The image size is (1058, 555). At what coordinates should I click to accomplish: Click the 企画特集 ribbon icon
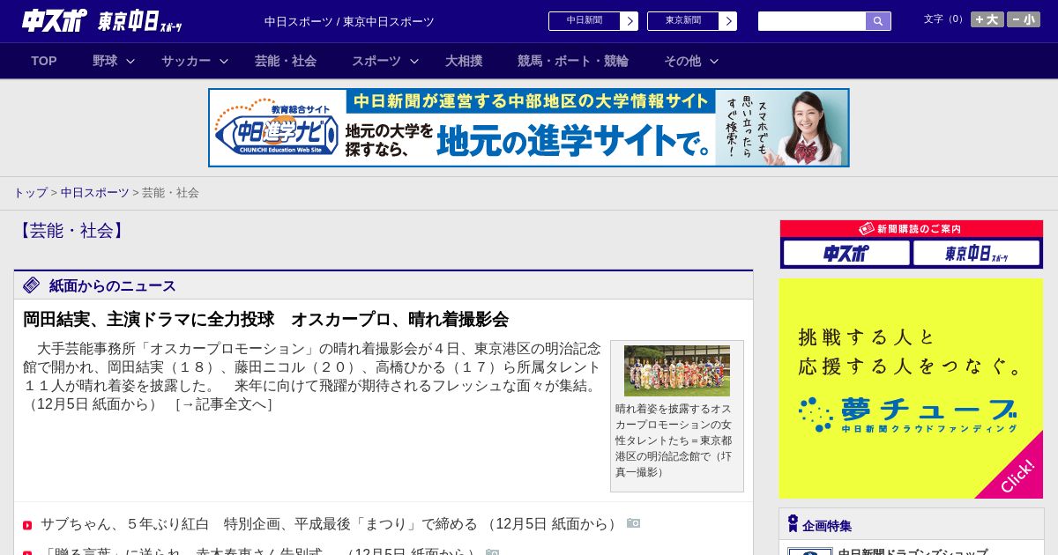[793, 523]
